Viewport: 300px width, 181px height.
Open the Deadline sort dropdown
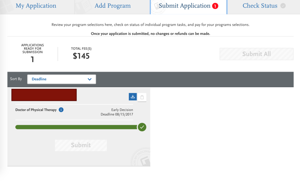[x=62, y=79]
